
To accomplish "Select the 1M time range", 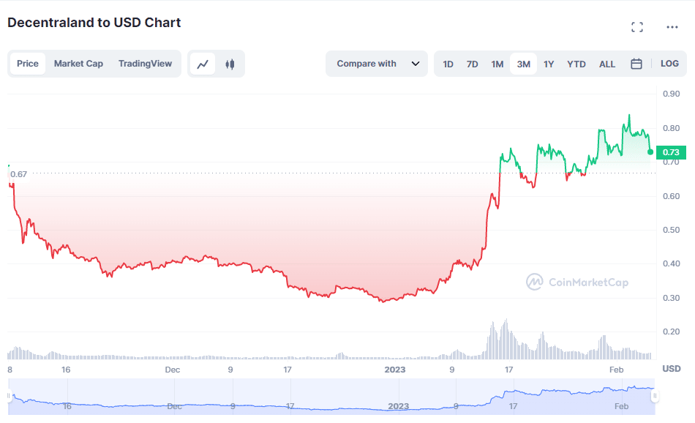I will (x=497, y=64).
